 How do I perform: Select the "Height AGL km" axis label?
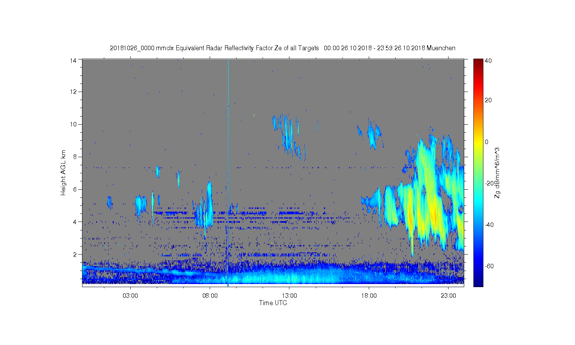click(63, 172)
